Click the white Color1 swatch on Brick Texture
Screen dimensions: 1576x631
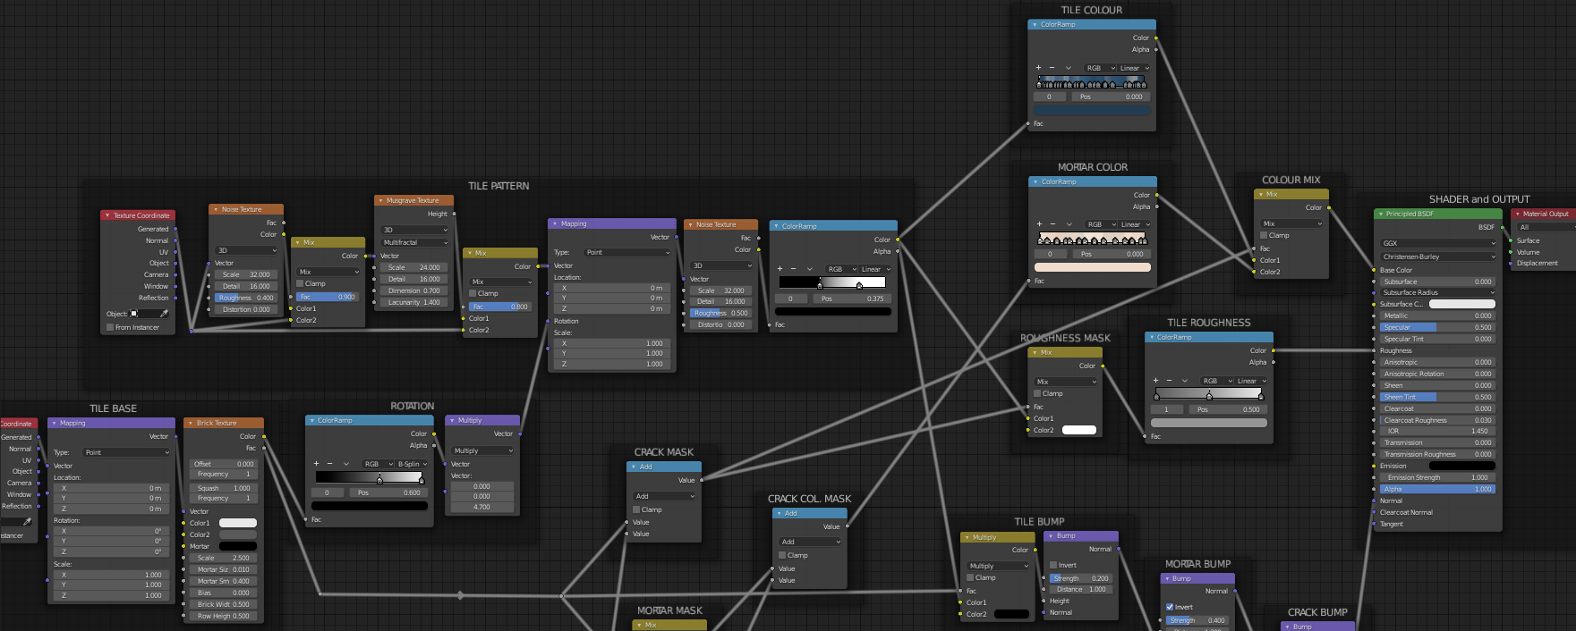click(238, 523)
